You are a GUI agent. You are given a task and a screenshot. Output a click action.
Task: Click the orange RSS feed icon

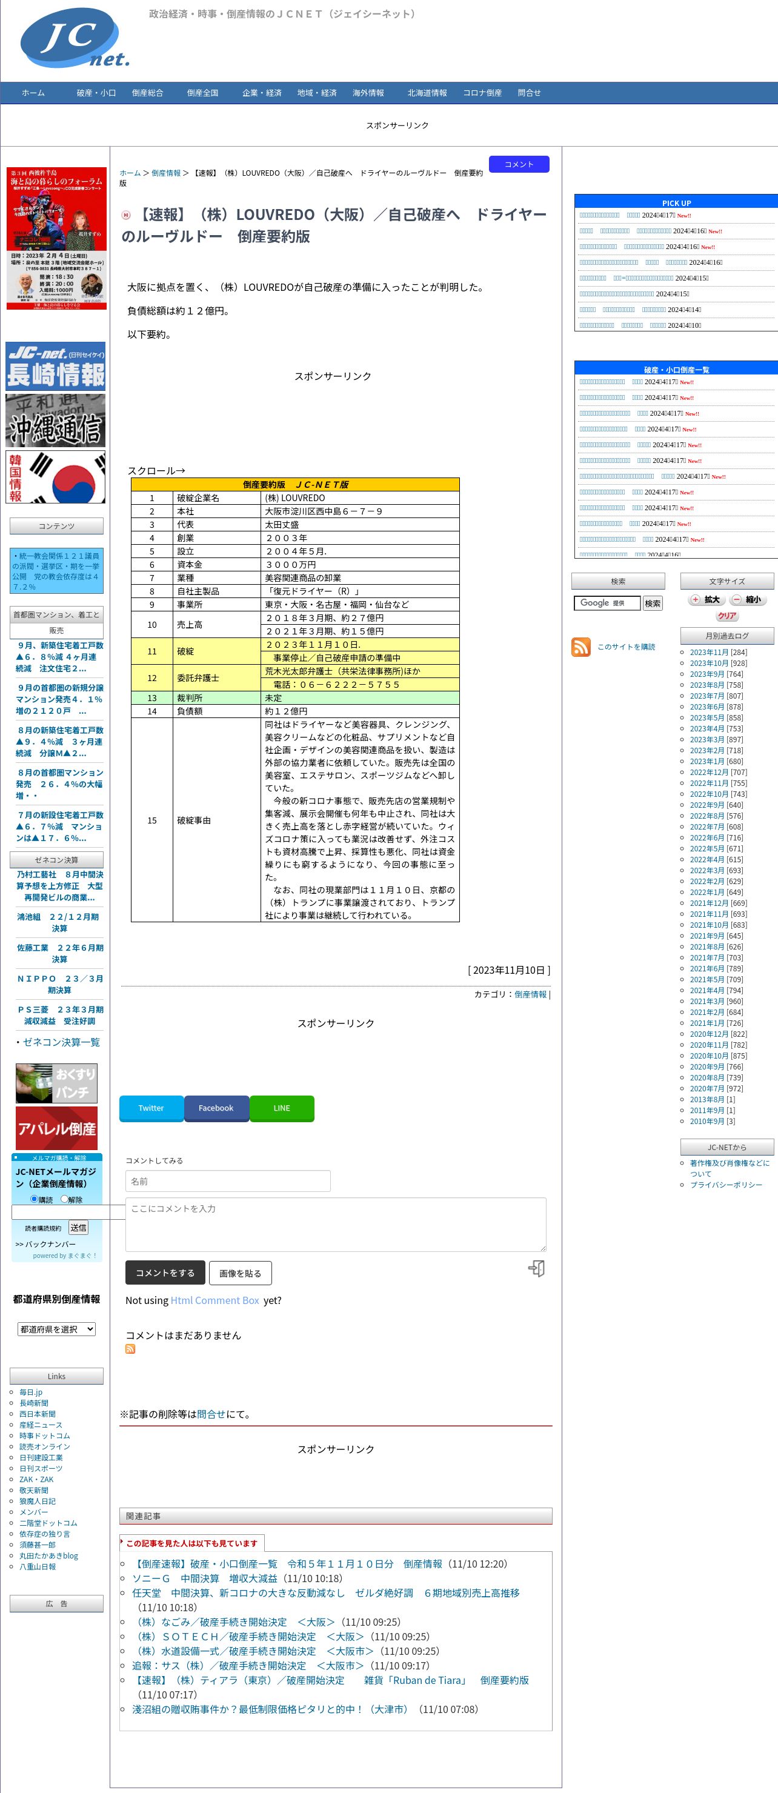tap(580, 647)
